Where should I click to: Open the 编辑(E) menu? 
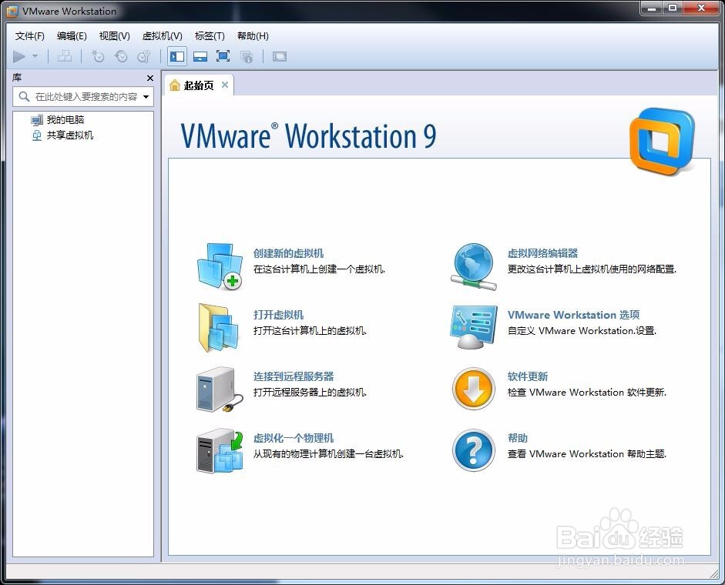tap(72, 36)
